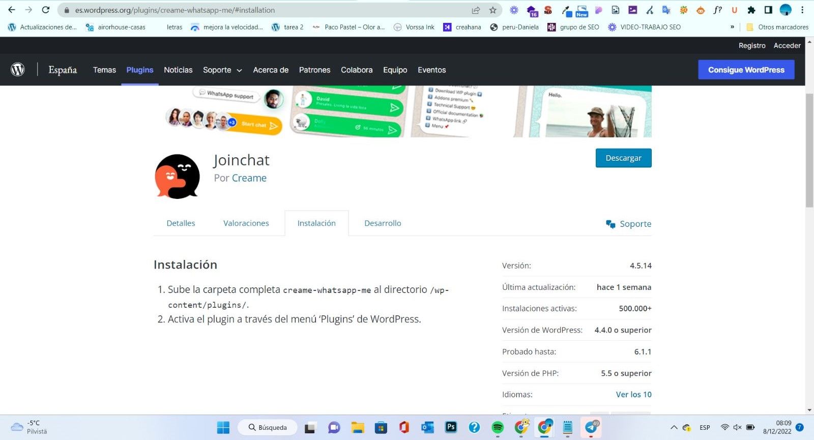Click the Ver los 10 languages link
814x440 pixels.
tap(633, 394)
